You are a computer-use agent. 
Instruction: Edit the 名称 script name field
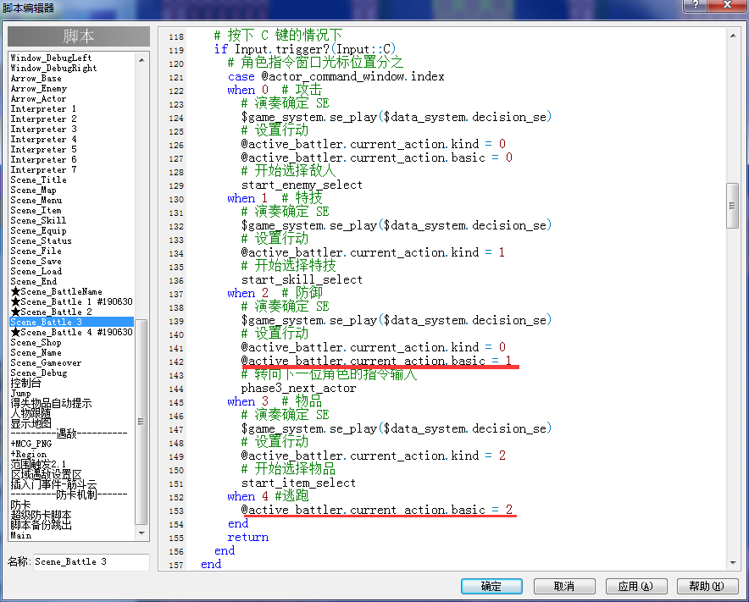point(92,562)
